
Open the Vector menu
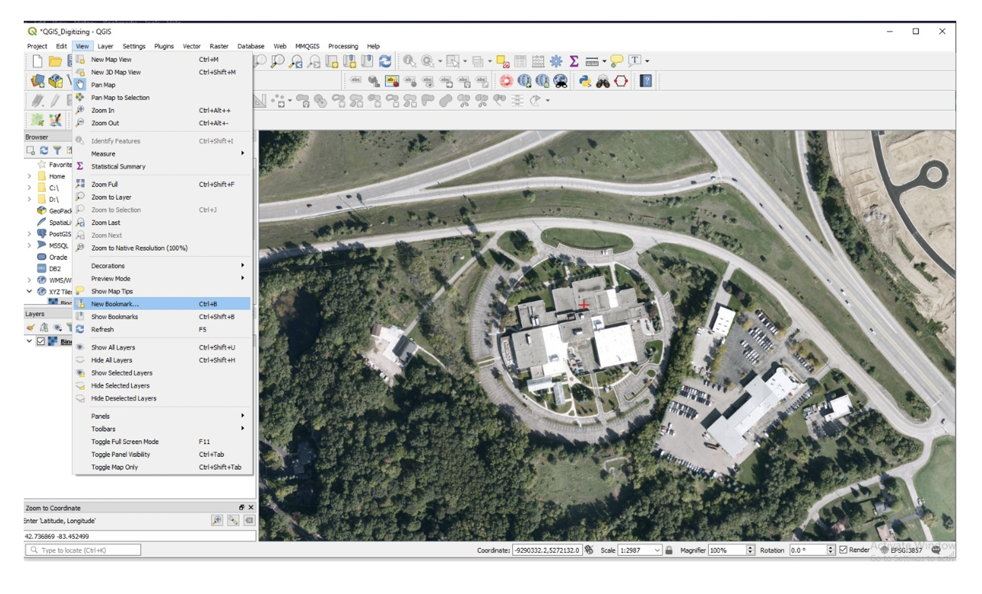[x=192, y=46]
